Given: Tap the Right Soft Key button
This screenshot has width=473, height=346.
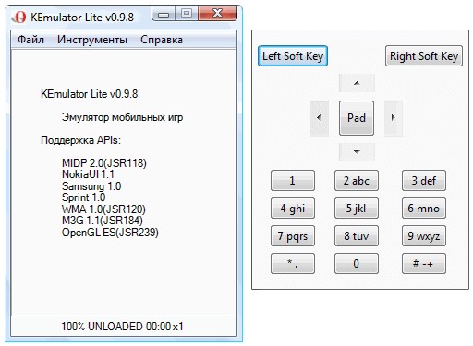Looking at the screenshot, I should tap(424, 56).
